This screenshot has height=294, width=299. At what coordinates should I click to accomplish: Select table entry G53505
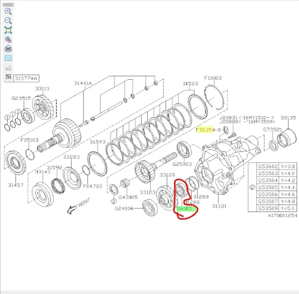pyautogui.click(x=268, y=187)
